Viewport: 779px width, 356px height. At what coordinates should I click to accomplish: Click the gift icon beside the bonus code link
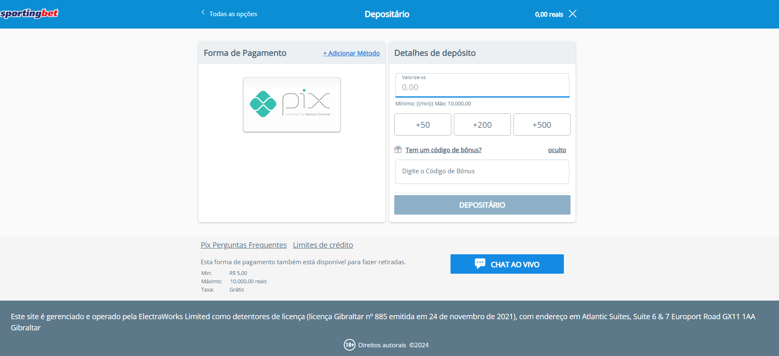point(398,149)
